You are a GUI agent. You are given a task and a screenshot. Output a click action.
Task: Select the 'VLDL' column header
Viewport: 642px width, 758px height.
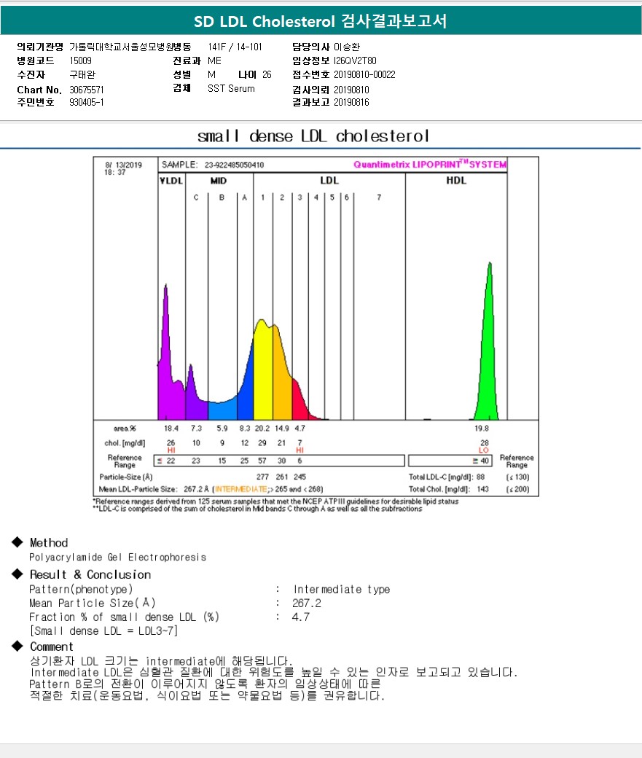coord(171,181)
